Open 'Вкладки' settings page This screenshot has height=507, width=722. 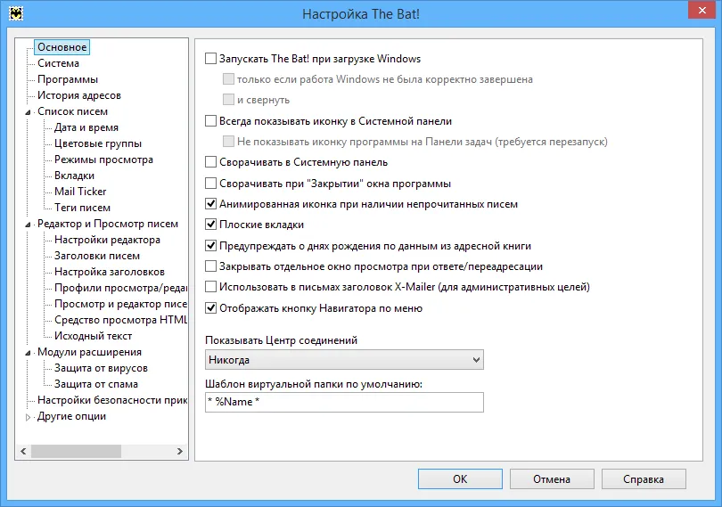point(75,176)
